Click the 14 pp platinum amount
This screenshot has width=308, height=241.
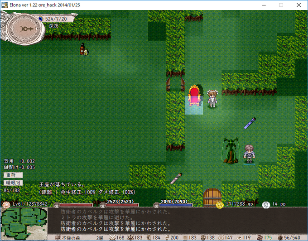coord(279,204)
